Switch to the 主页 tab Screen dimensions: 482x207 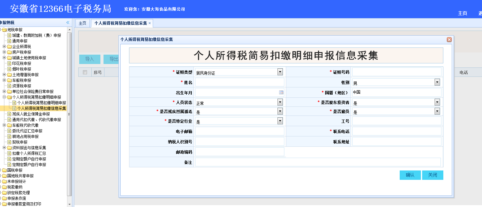point(82,23)
